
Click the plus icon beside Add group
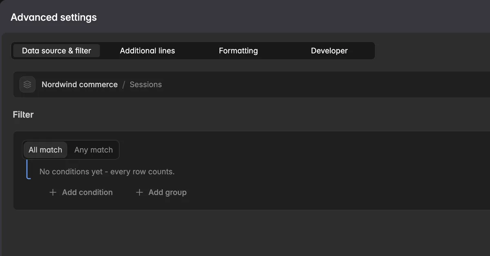[139, 192]
